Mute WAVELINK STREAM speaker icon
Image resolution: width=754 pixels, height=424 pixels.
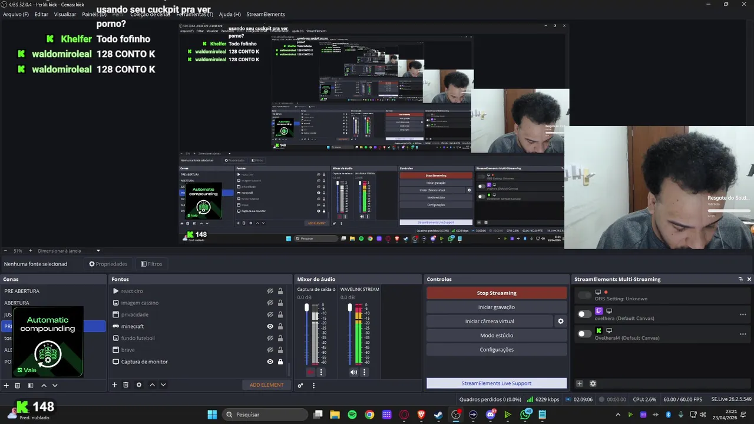[x=353, y=372]
